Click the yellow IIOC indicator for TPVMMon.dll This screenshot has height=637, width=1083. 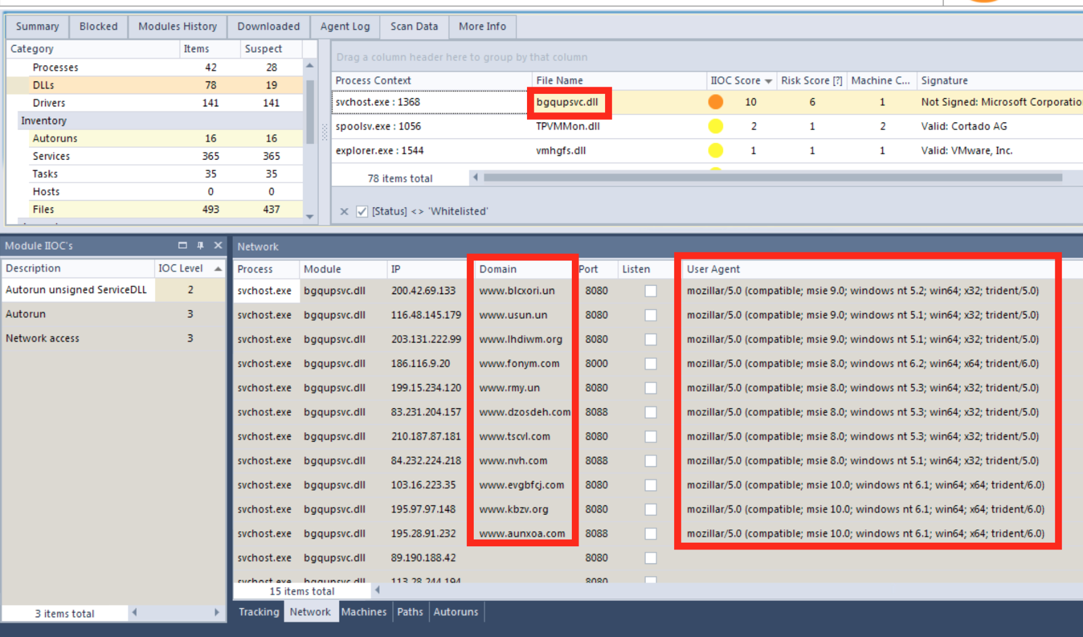[x=715, y=126]
